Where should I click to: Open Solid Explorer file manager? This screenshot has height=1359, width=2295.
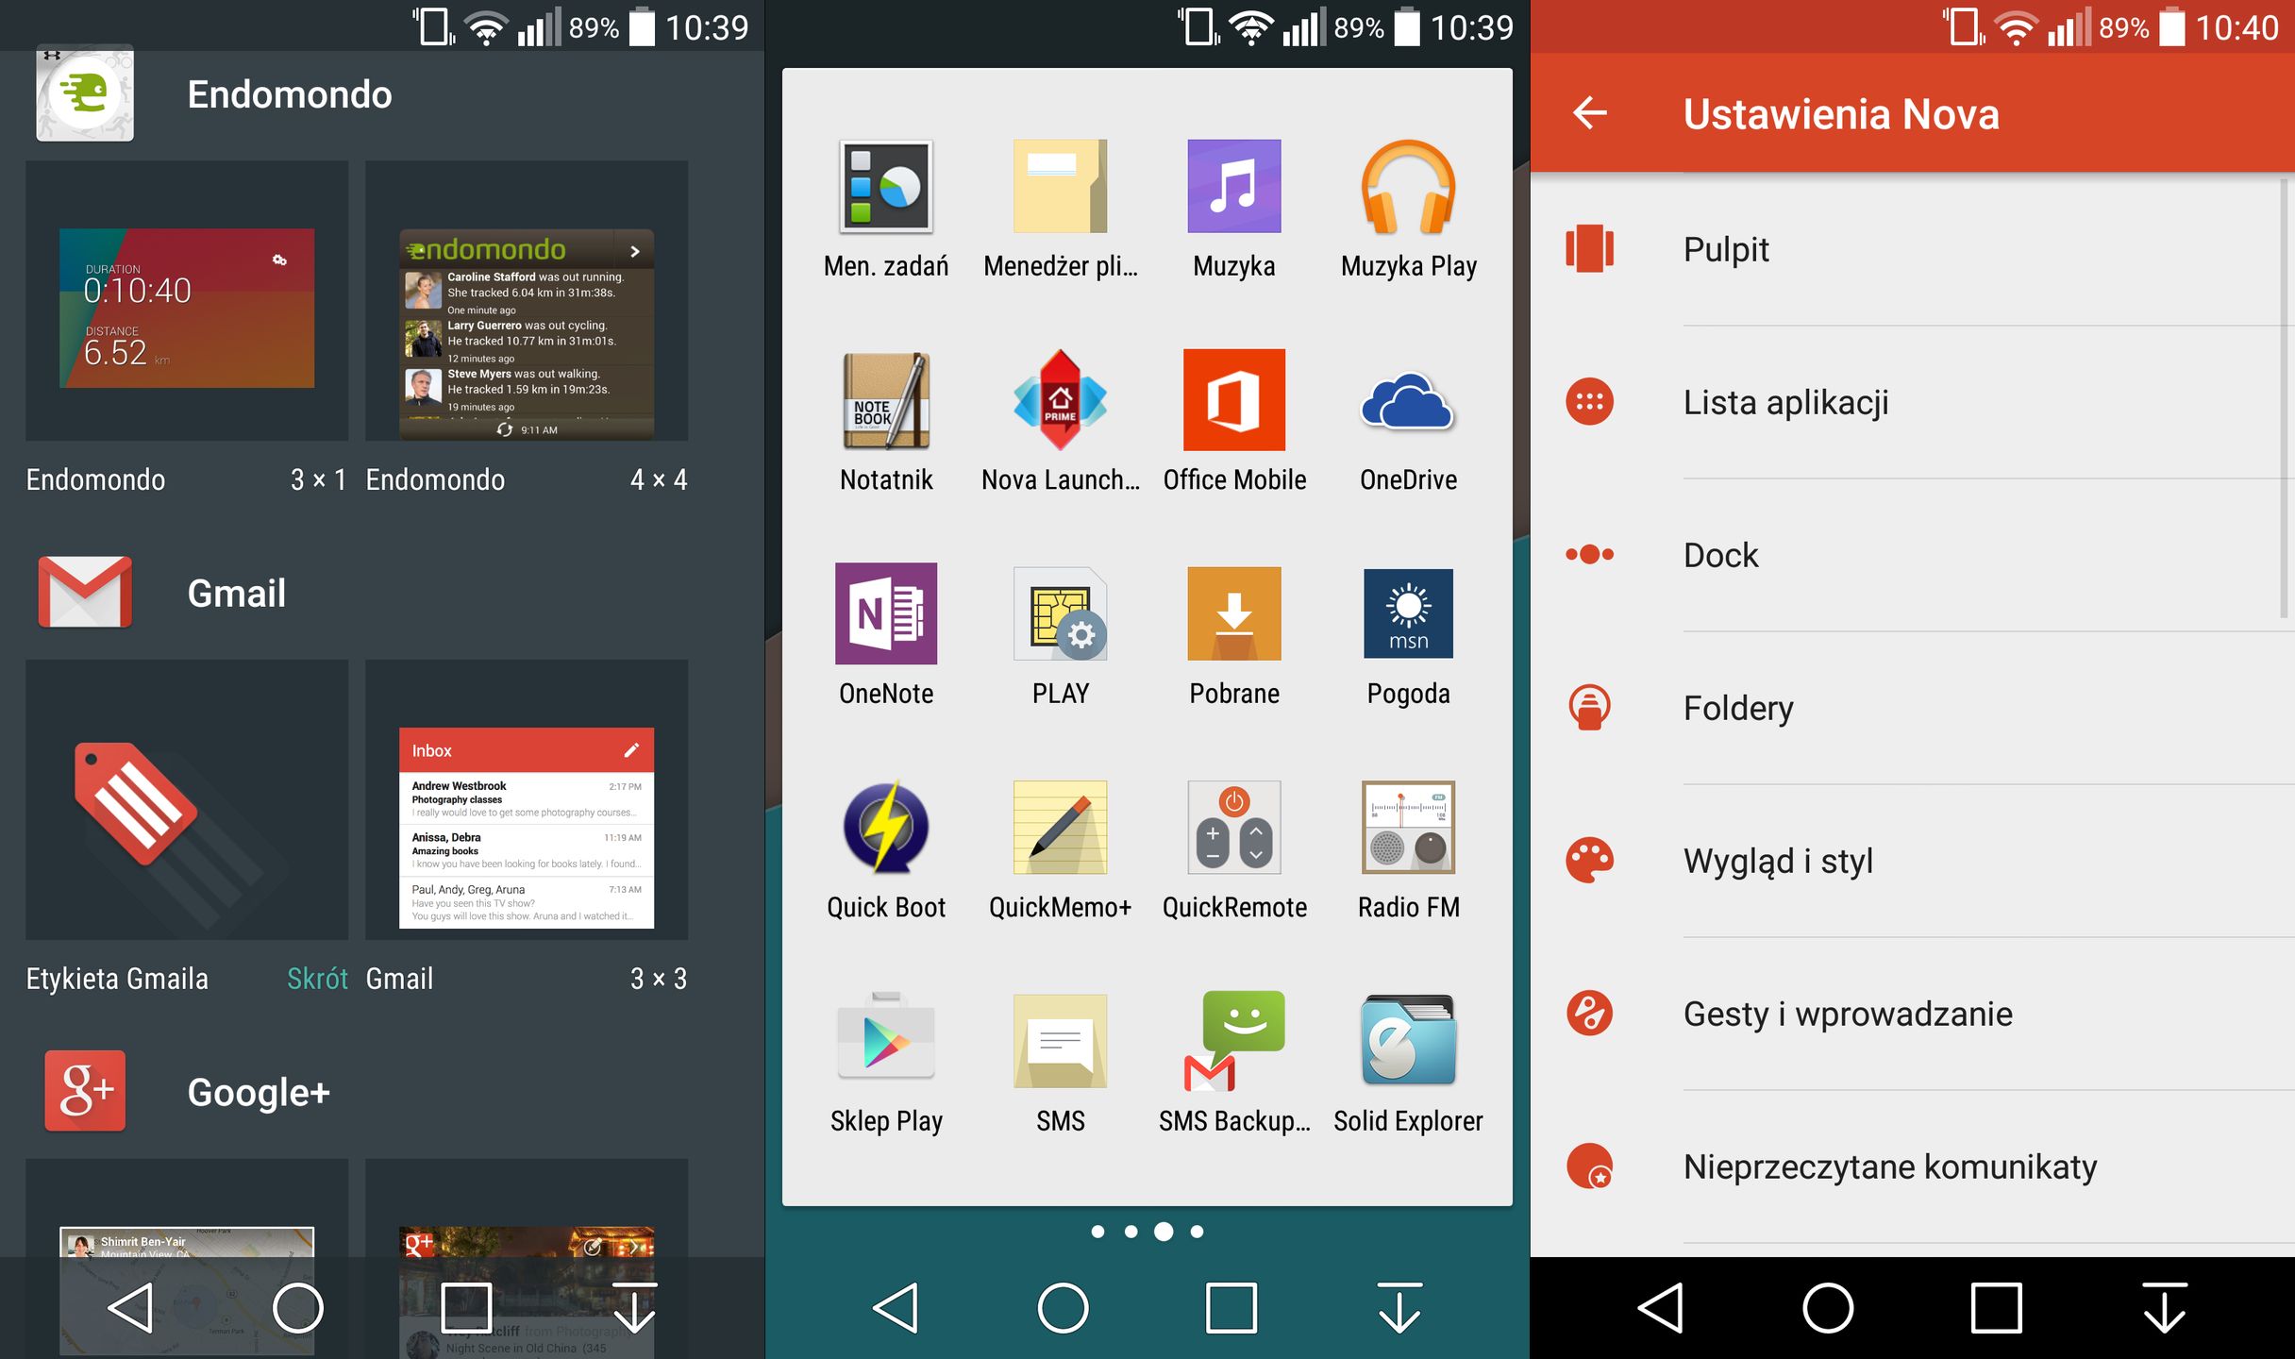pos(1408,1041)
